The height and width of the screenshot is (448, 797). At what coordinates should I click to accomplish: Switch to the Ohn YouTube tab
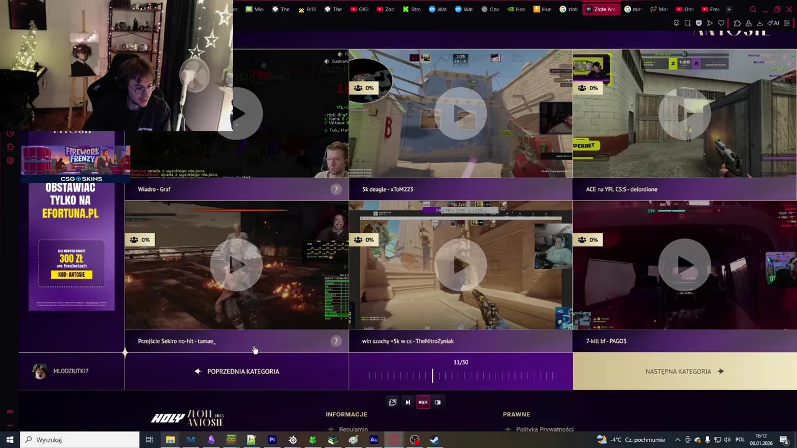tap(684, 9)
